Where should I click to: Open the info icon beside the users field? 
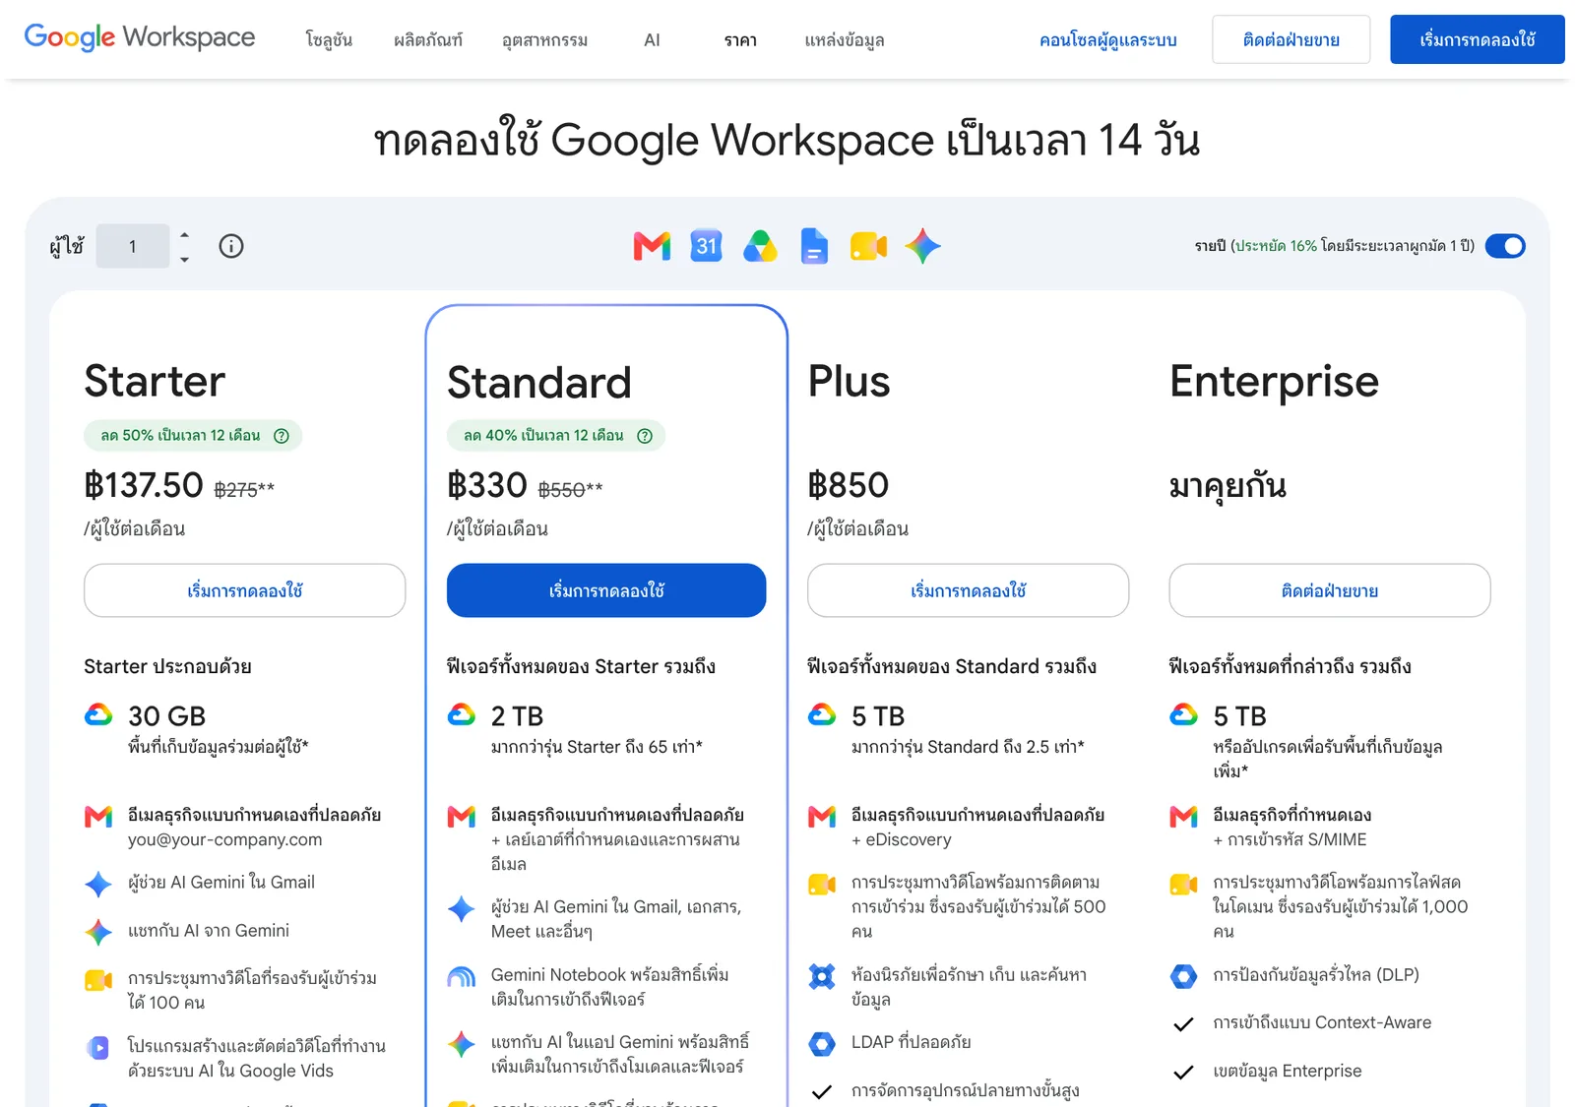click(231, 246)
